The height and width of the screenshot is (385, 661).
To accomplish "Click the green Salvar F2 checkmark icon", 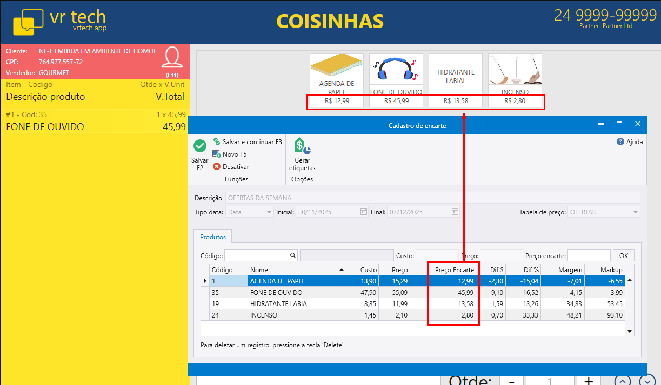I will tap(200, 146).
